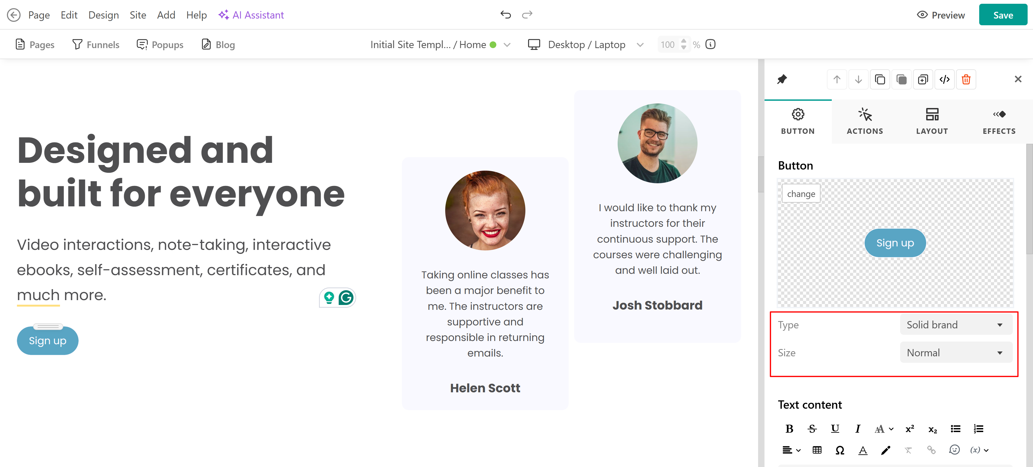The image size is (1033, 467).
Task: Insert special character with Omega icon
Action: 840,450
